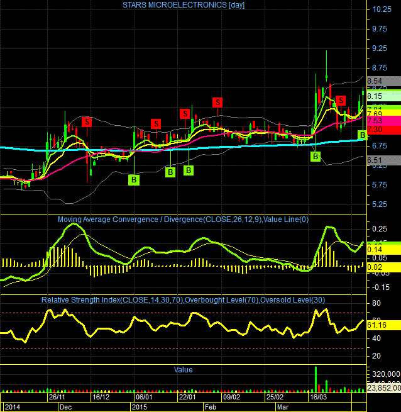
Task: Click the -0.15 MACD axis label
Action: pos(380,287)
